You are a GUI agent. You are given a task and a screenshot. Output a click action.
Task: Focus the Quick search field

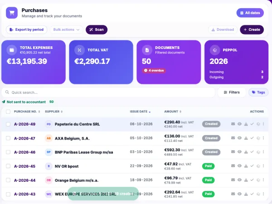click(108, 92)
